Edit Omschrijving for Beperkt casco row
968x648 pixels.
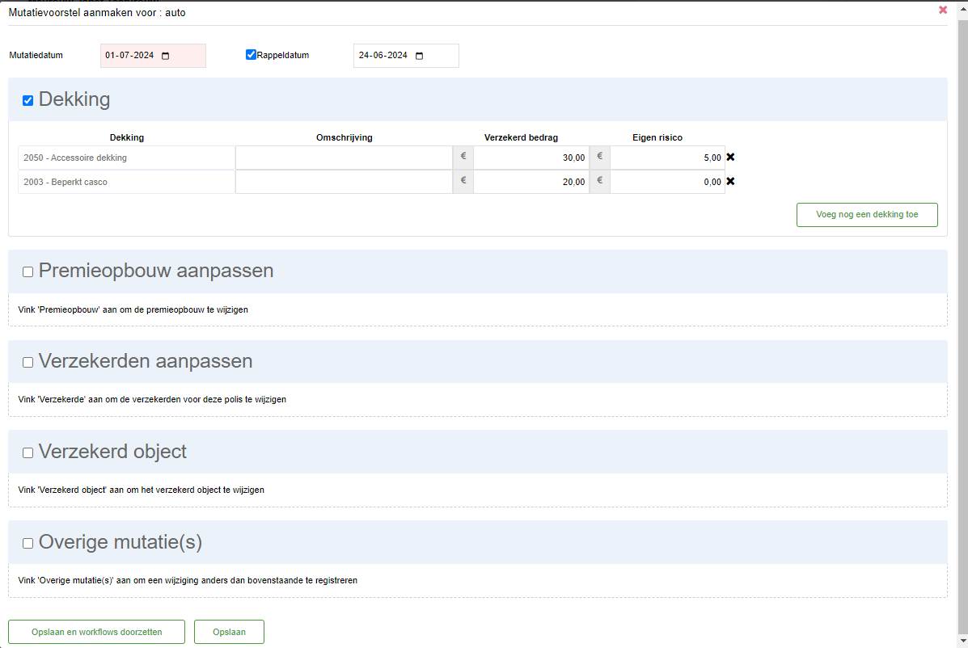click(x=344, y=182)
